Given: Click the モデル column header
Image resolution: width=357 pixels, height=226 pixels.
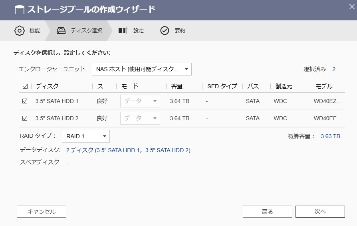Looking at the screenshot, I should pos(324,86).
